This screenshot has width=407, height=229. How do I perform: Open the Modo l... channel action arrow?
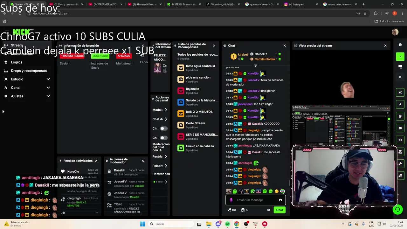tap(166, 110)
